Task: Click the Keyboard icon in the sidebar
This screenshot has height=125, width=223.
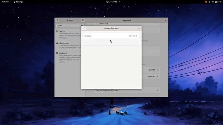Action: click(x=57, y=53)
